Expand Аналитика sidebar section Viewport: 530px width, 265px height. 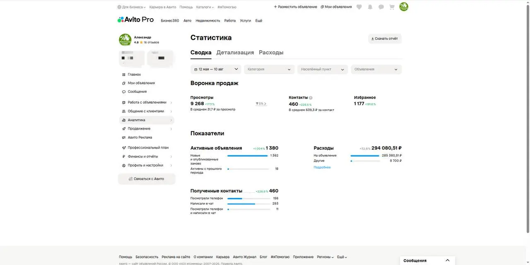click(147, 120)
